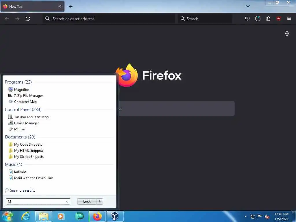Click the Firefox Search box
This screenshot has width=296, height=222.
205,19
